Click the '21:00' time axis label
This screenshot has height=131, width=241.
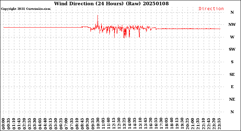(192, 124)
